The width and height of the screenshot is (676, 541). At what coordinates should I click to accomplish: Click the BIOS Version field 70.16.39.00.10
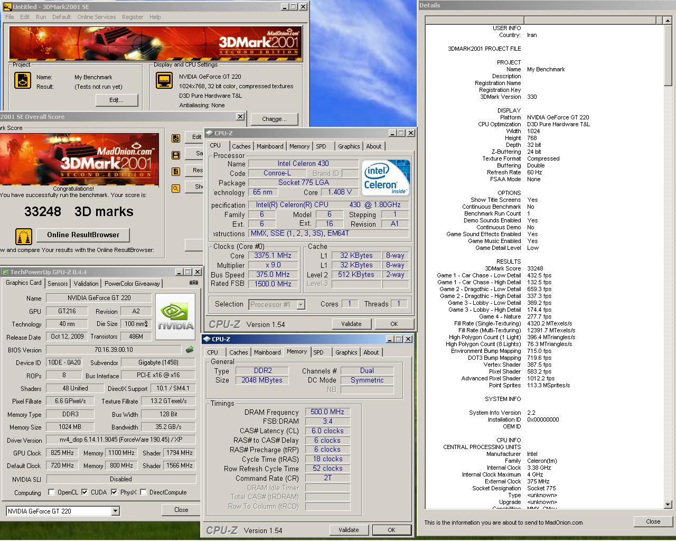[114, 350]
